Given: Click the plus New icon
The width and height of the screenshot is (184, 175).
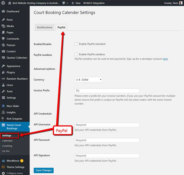Looking at the screenshot, I should (73, 3).
